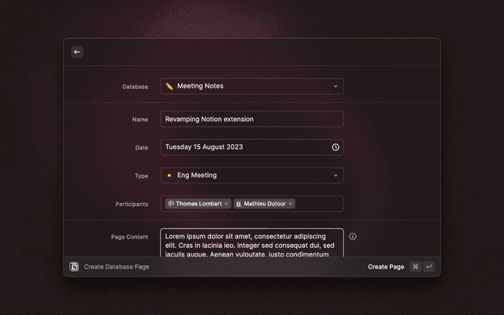Click the info icon beside Page Content
The image size is (504, 315).
(353, 236)
